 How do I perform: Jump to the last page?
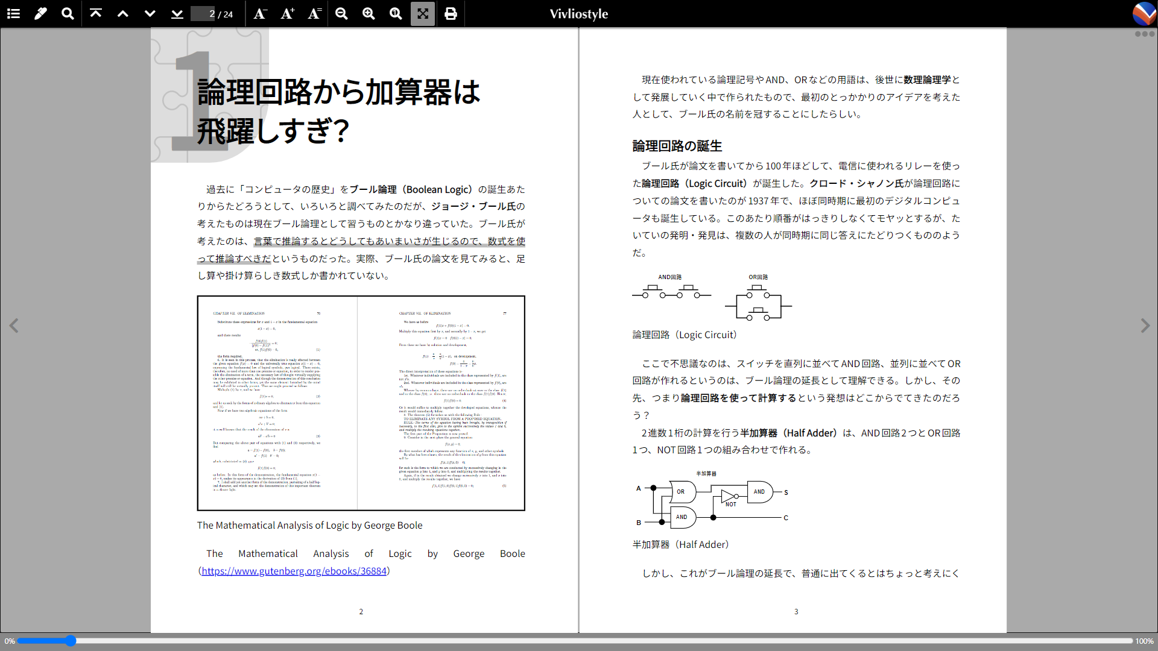point(177,13)
